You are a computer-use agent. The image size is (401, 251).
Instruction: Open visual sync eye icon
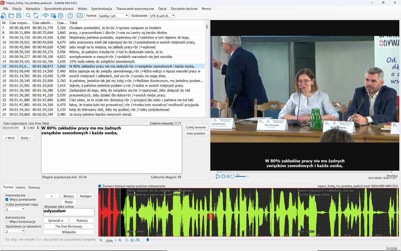45,16
